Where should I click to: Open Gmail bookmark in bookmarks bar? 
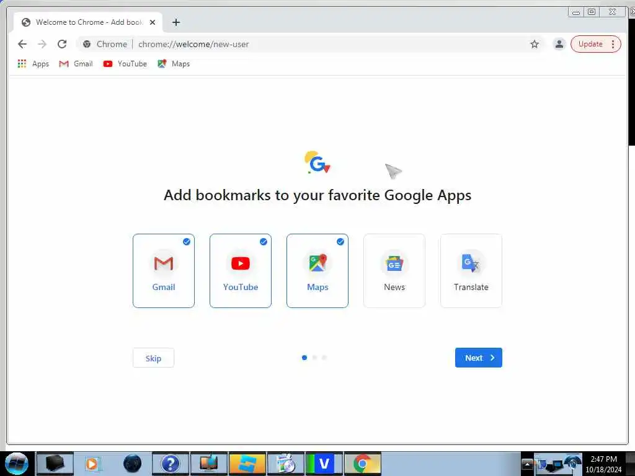pos(76,64)
